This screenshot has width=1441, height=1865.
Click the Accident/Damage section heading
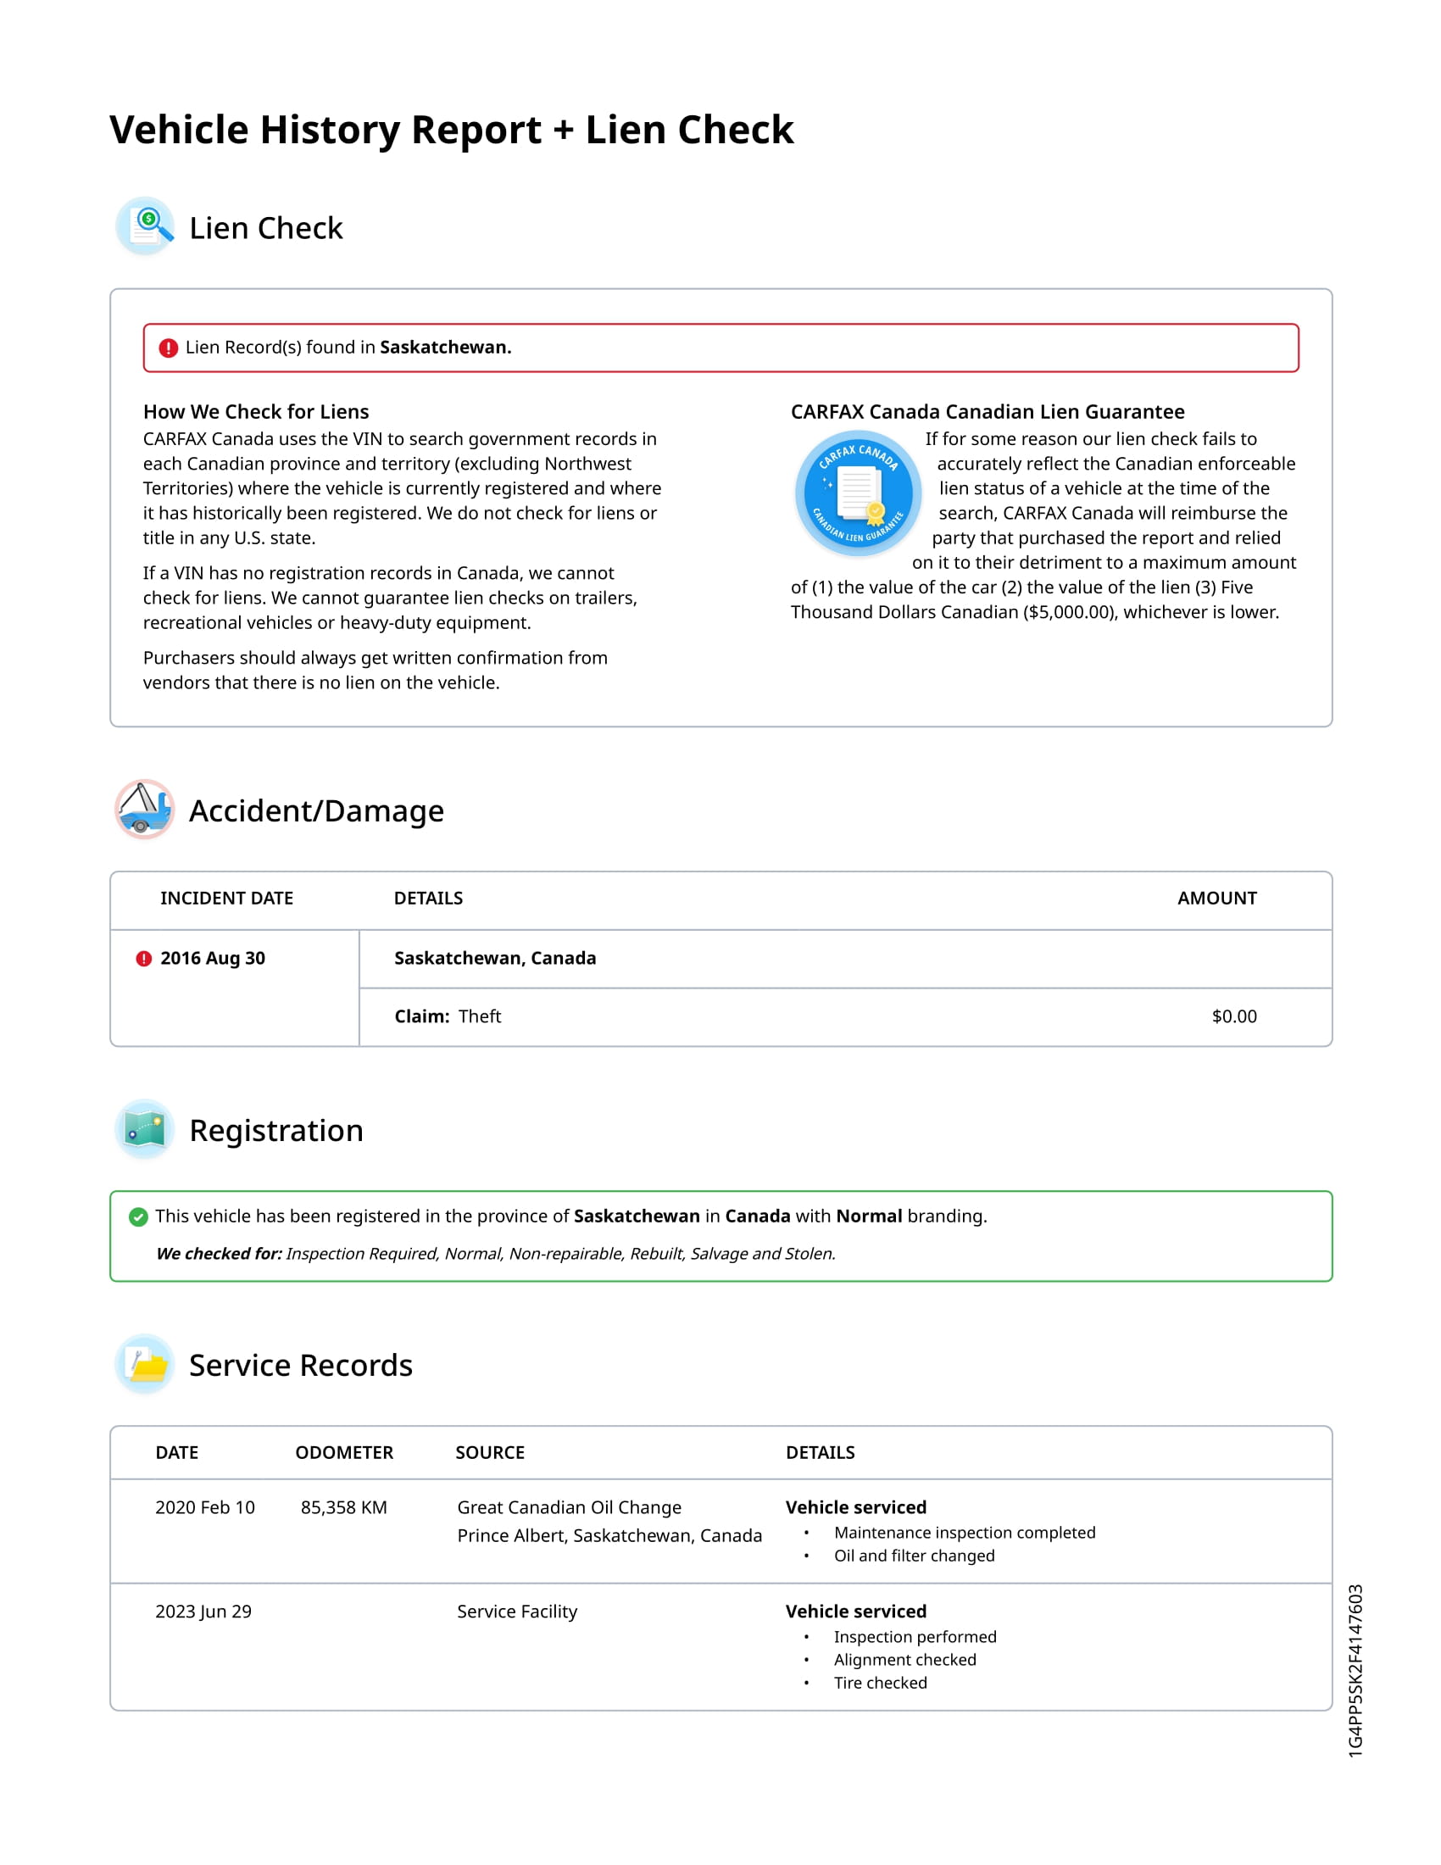pos(317,810)
